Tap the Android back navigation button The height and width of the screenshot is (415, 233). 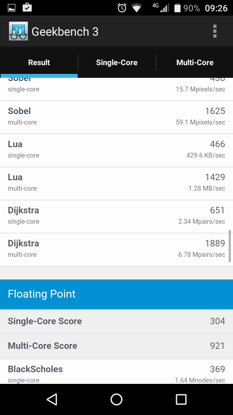click(52, 399)
